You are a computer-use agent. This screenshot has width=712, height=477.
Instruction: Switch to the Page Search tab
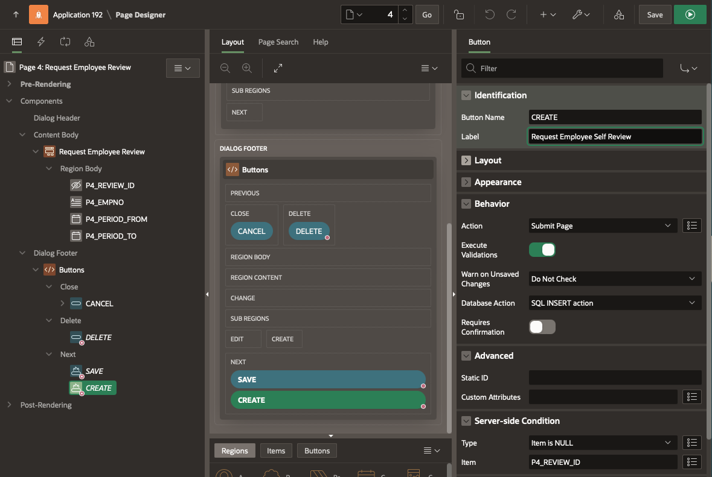(278, 42)
